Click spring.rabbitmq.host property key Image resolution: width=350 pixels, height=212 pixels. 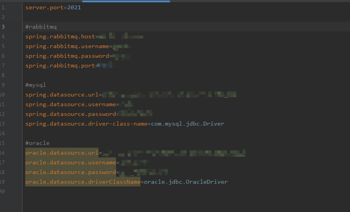pos(60,36)
